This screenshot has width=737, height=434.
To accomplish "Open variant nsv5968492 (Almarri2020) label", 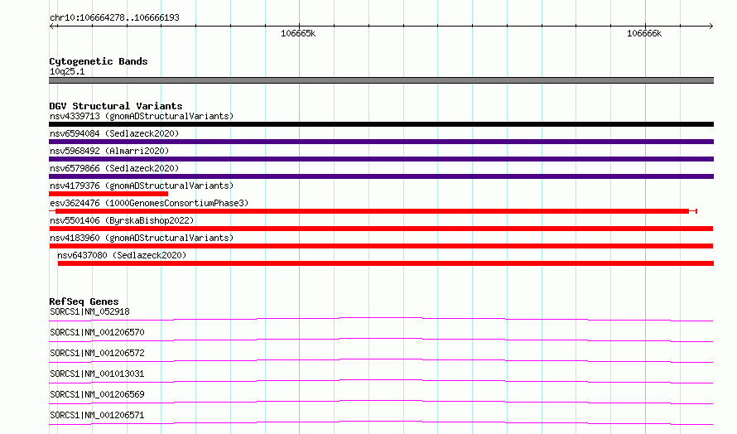I will 109,151.
